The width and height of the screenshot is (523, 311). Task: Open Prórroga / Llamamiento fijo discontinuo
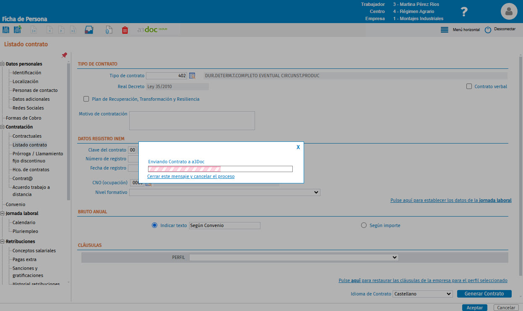click(x=38, y=157)
